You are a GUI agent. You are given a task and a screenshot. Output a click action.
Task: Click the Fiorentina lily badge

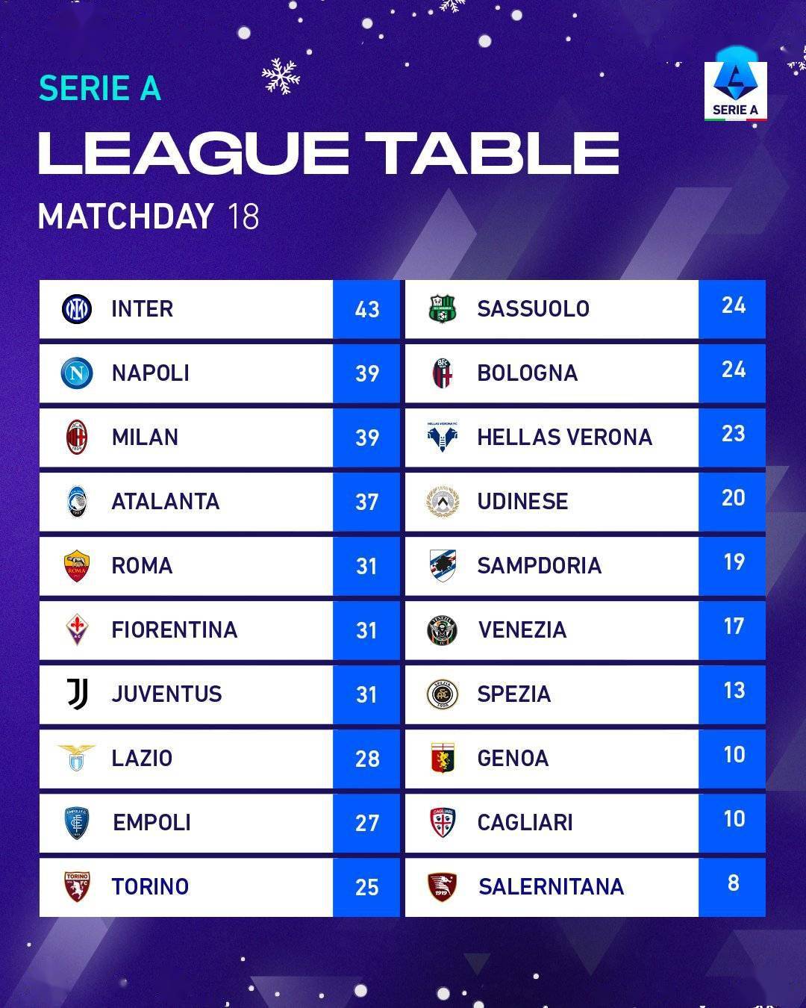(x=77, y=629)
